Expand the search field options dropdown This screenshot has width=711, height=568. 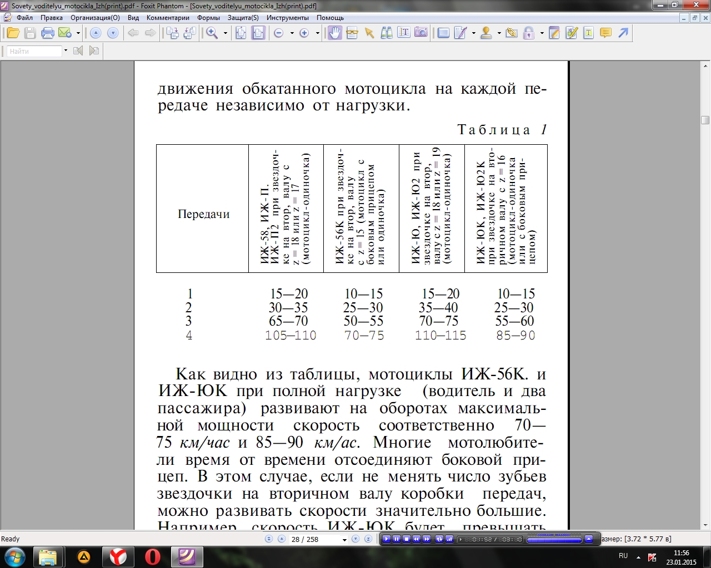tap(66, 50)
